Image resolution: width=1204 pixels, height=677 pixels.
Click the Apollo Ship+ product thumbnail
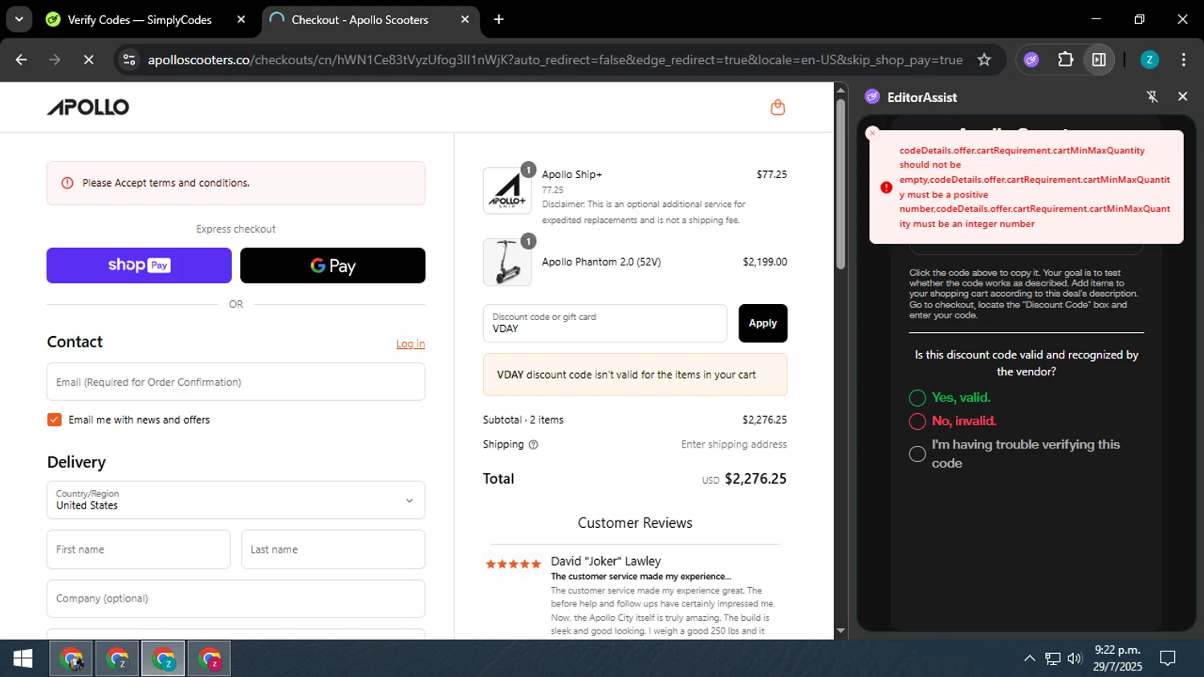[x=507, y=191]
